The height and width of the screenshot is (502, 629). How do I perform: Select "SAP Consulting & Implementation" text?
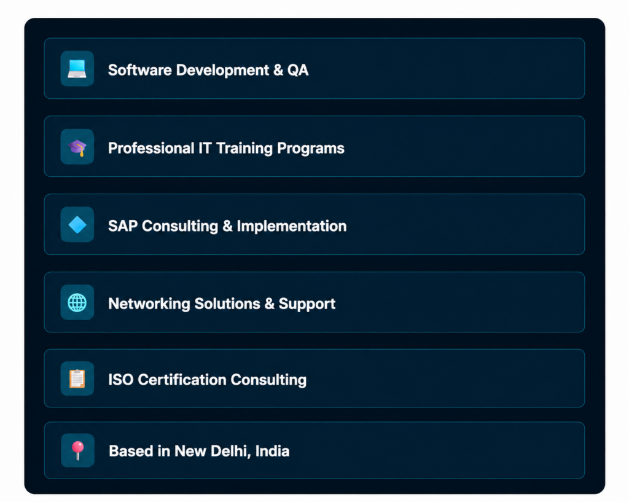point(227,226)
